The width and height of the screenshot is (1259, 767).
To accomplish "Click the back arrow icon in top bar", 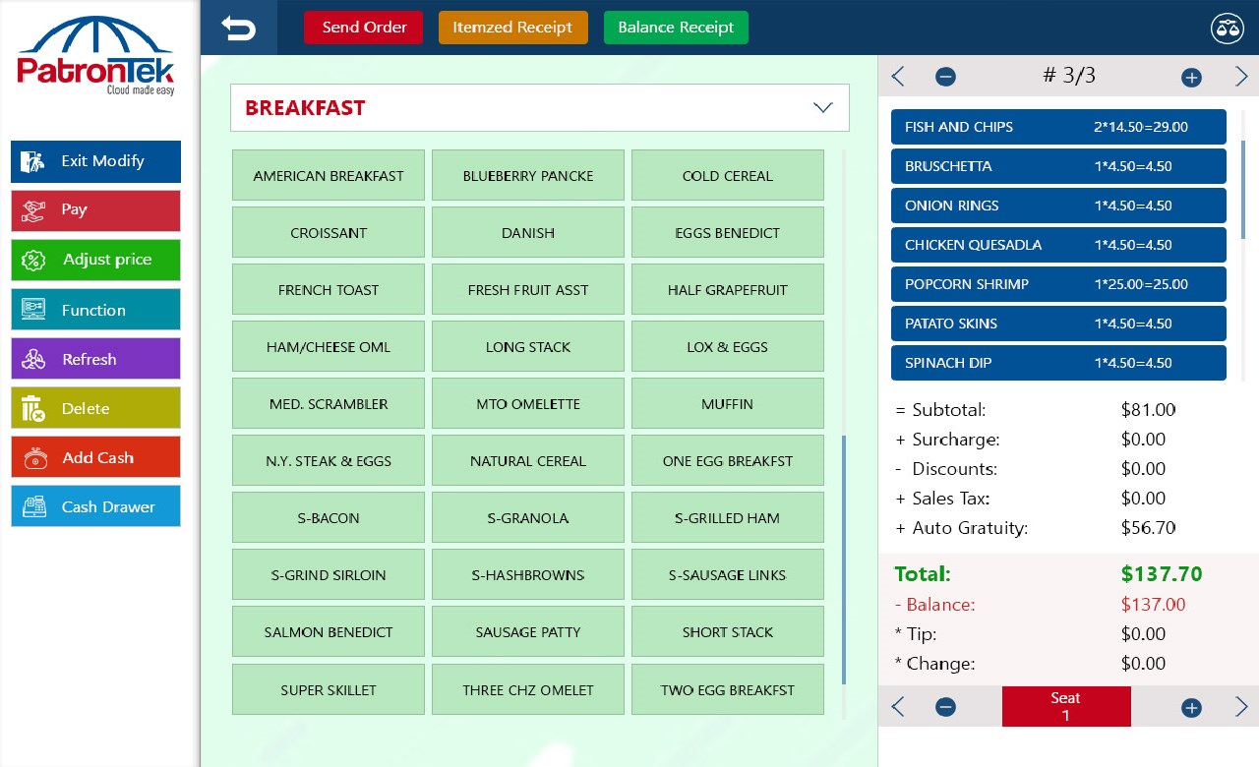I will (238, 28).
